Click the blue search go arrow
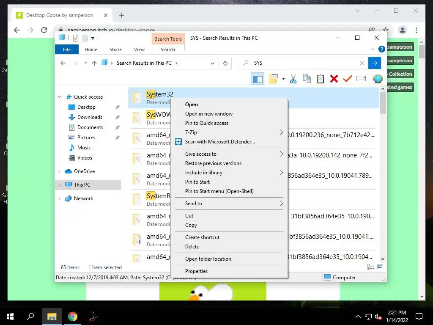 point(375,63)
